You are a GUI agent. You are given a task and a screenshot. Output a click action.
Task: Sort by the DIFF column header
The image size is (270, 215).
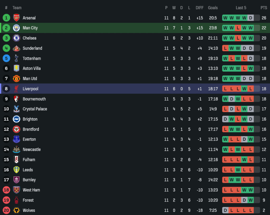200,8
